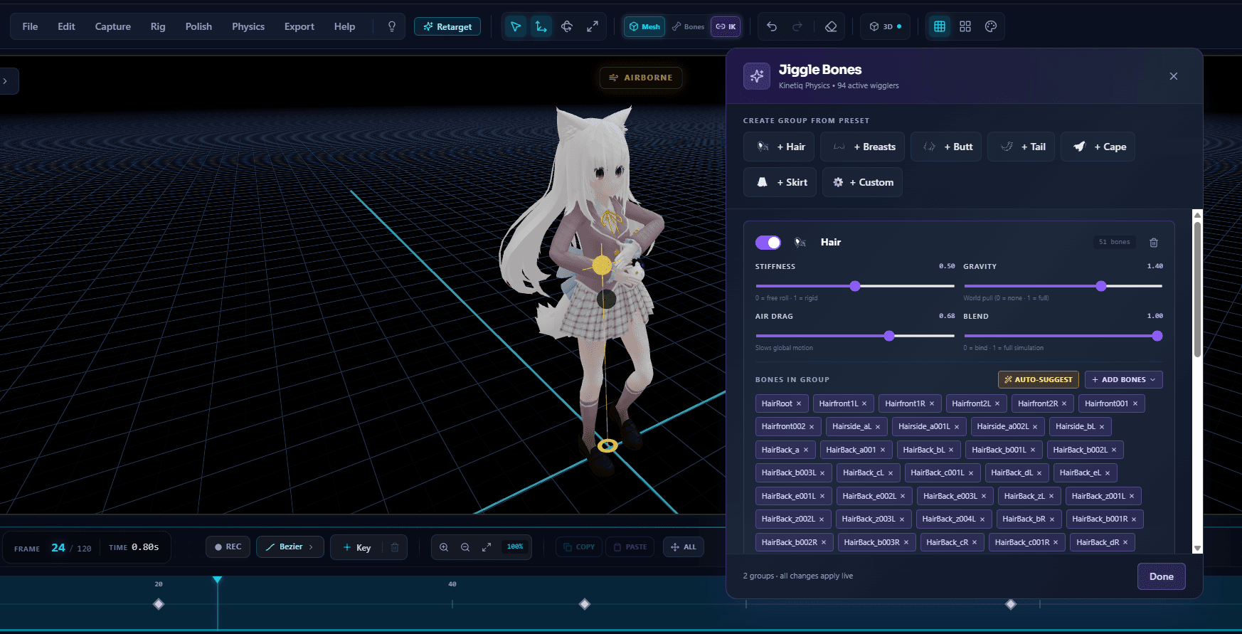Screen dimensions: 1242x634
Task: Remove HairBack_bR bone chip
Action: [1052, 519]
